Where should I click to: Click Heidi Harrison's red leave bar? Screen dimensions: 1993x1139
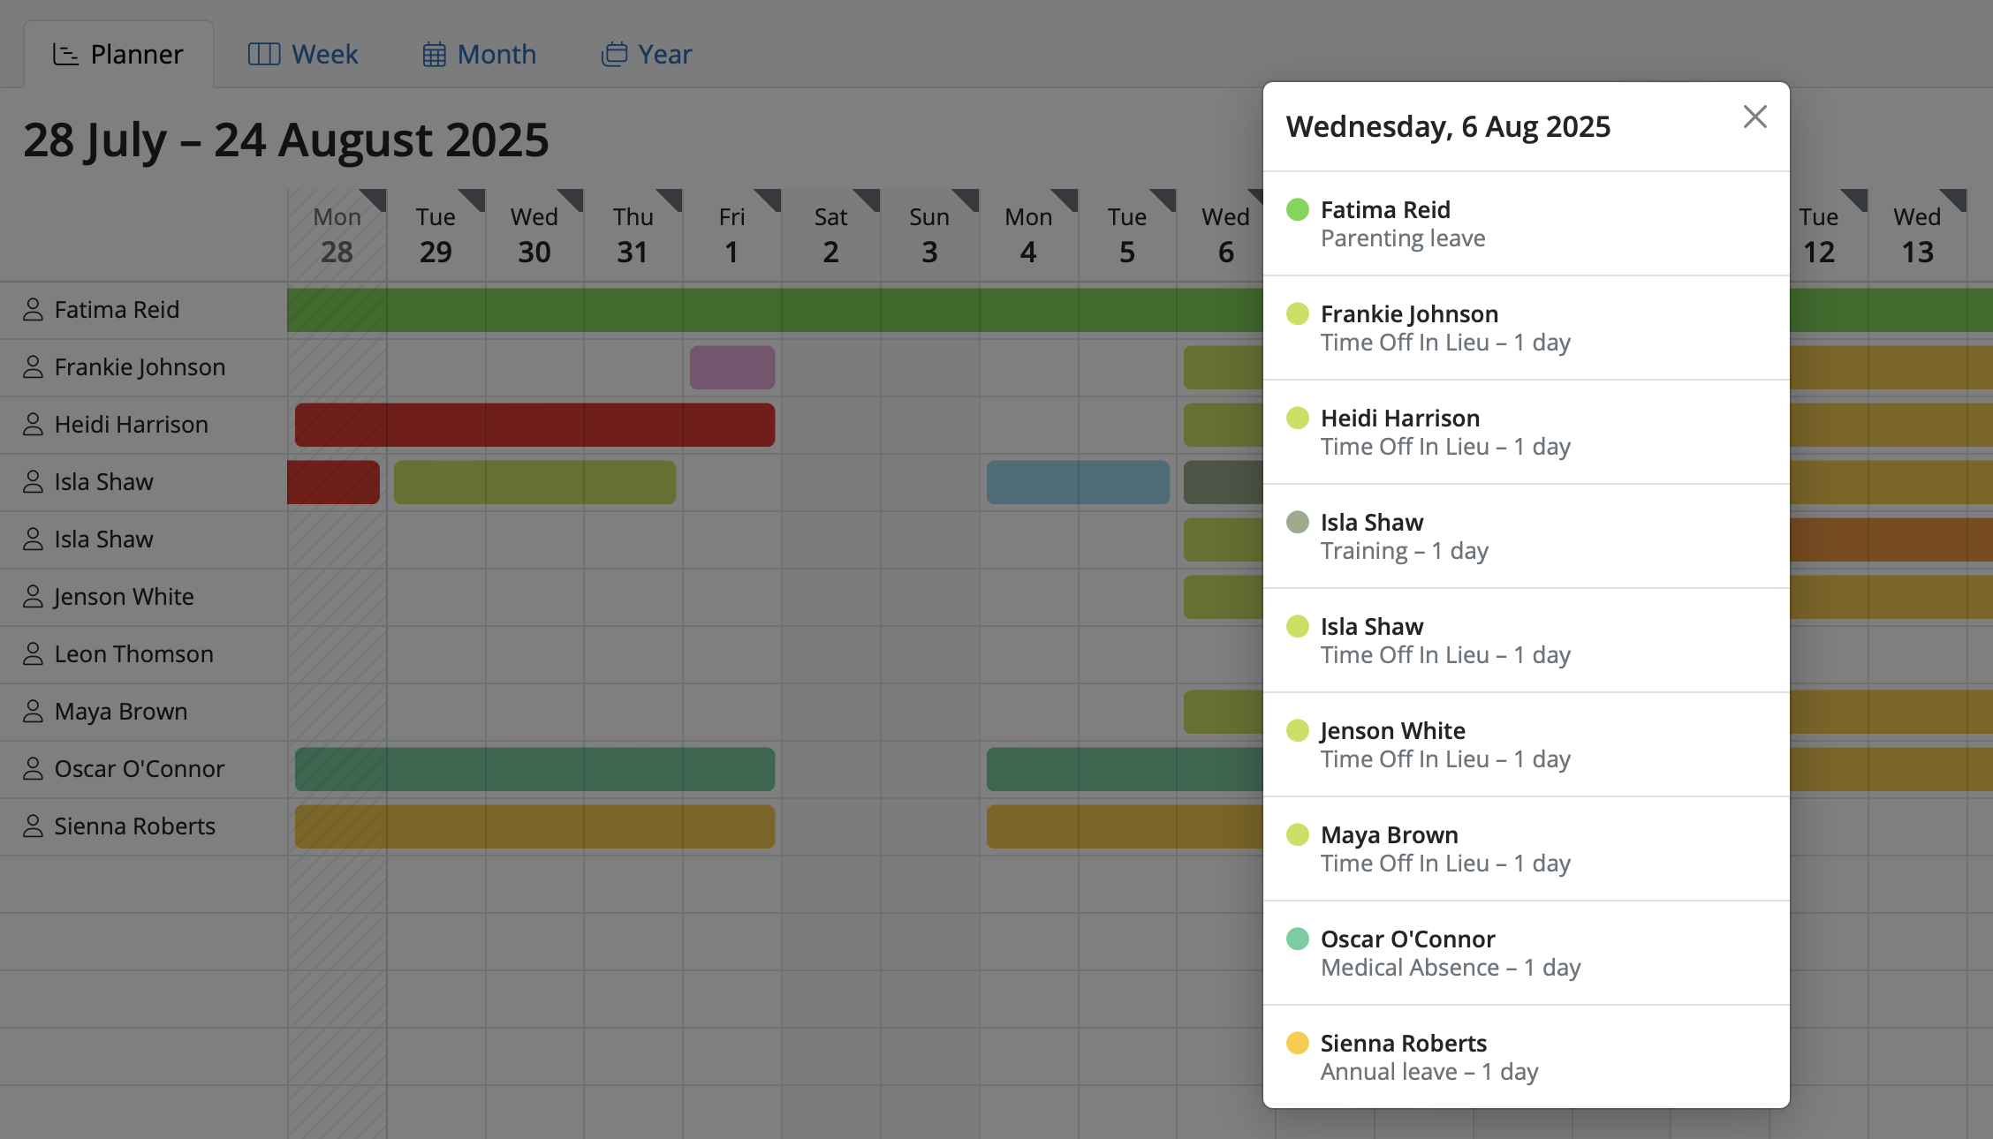[x=534, y=425]
